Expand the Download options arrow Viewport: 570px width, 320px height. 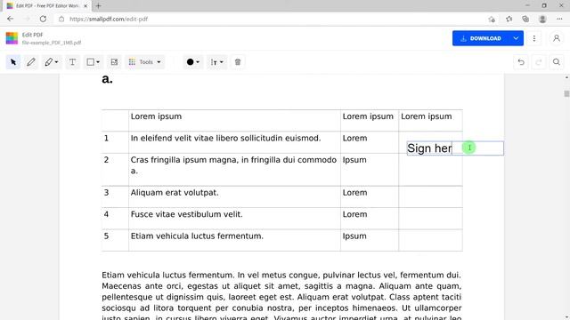(x=516, y=38)
